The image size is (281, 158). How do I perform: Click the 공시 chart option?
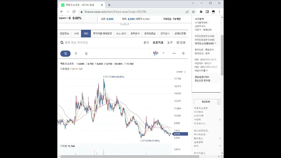(146, 43)
